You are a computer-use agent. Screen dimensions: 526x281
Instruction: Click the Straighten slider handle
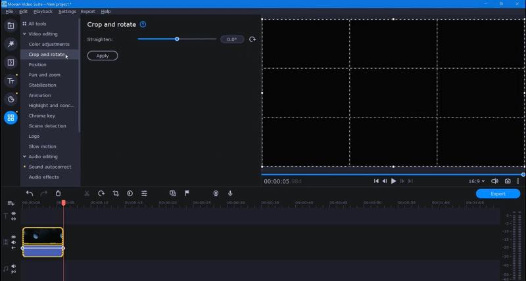[177, 39]
